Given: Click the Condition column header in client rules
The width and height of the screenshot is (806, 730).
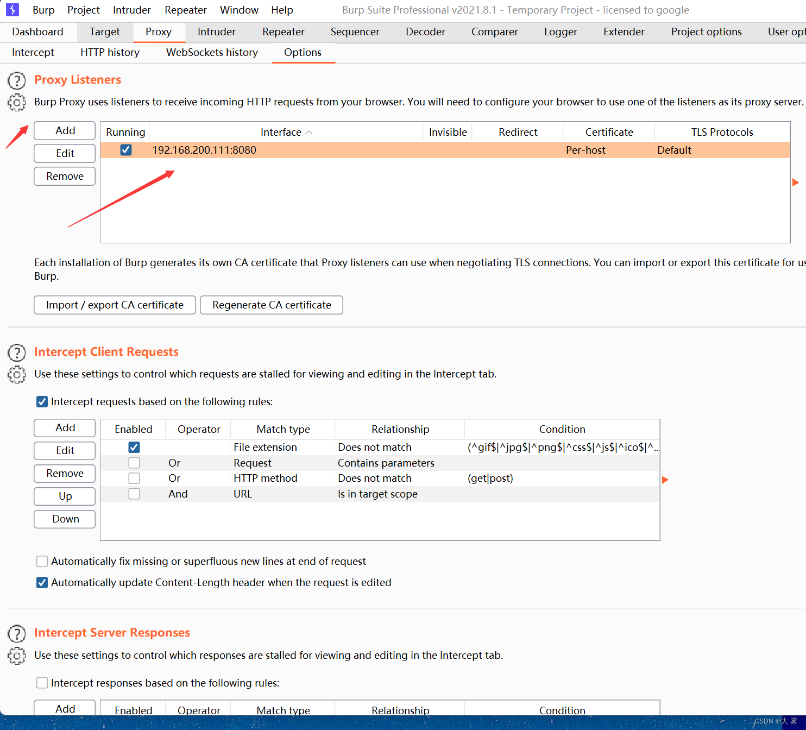Looking at the screenshot, I should 562,429.
